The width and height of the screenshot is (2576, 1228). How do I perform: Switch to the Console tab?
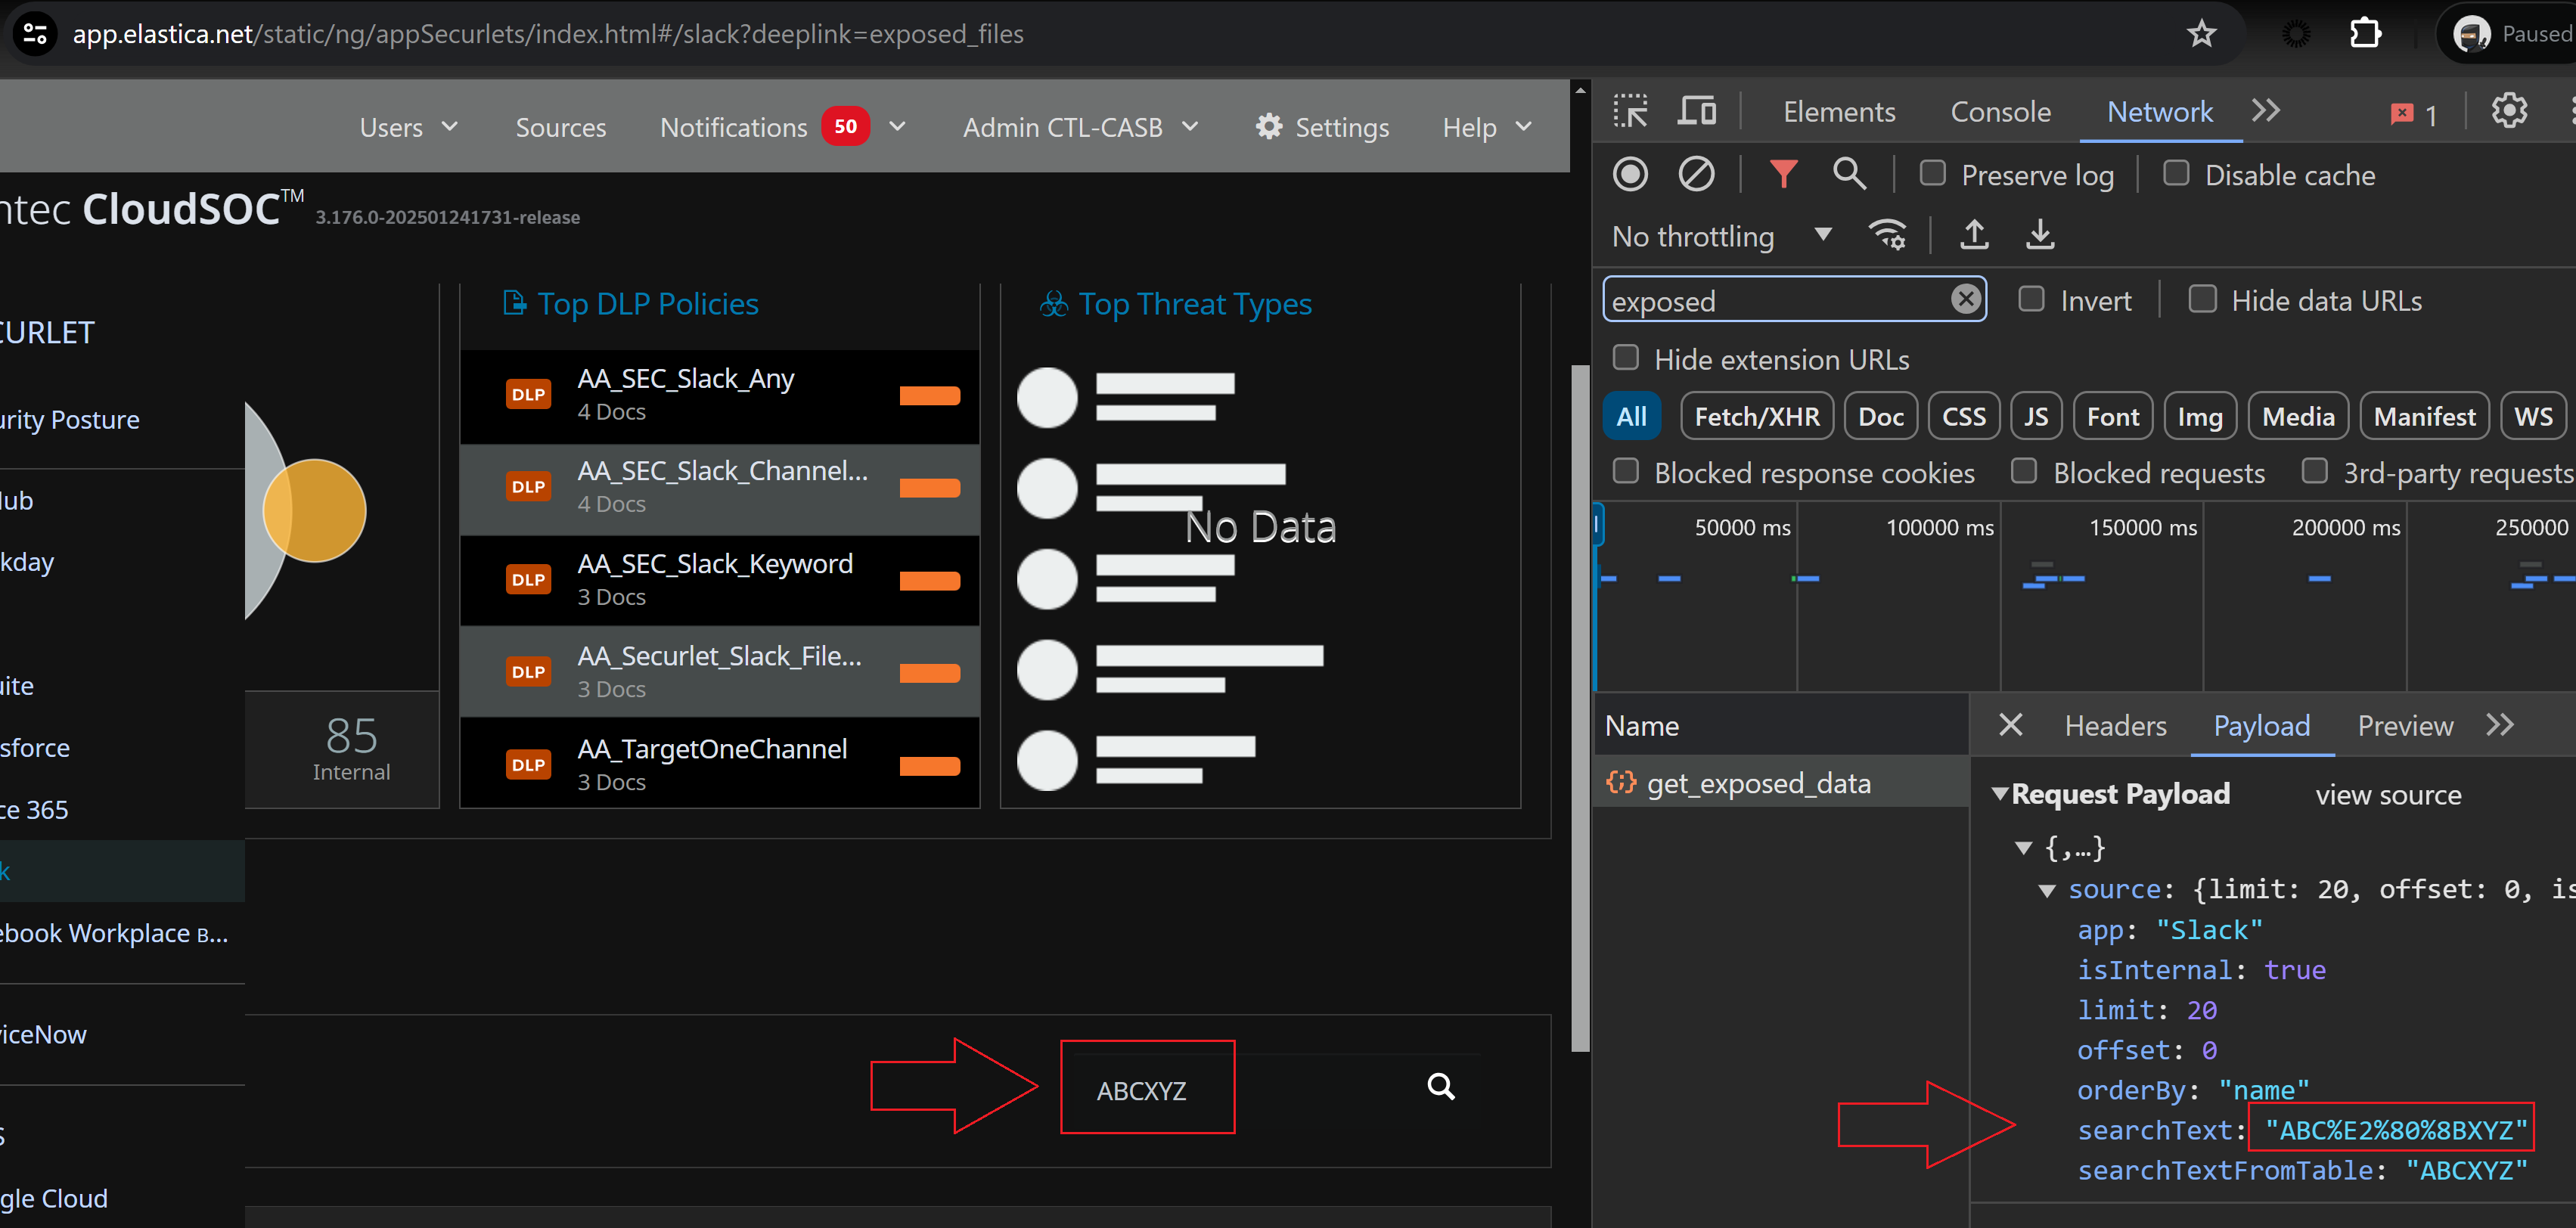[x=2000, y=112]
